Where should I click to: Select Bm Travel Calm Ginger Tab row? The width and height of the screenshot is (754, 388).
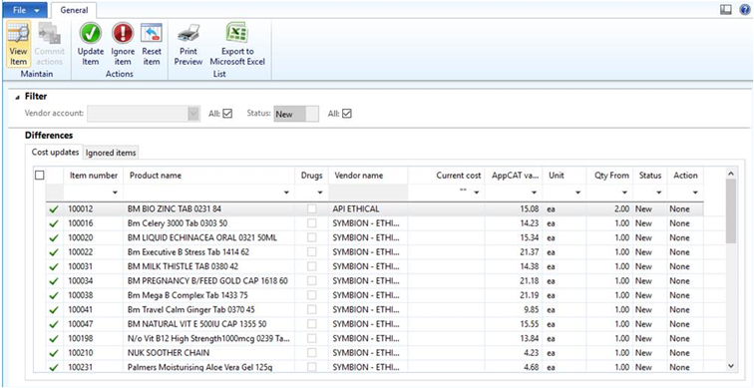pyautogui.click(x=376, y=309)
